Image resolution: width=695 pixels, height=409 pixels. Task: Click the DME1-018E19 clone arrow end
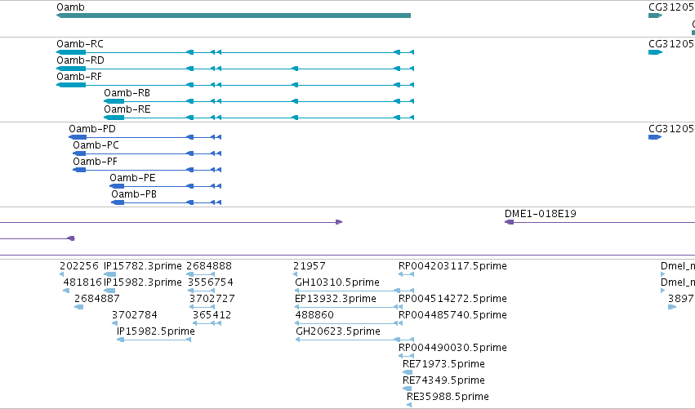pyautogui.click(x=510, y=222)
